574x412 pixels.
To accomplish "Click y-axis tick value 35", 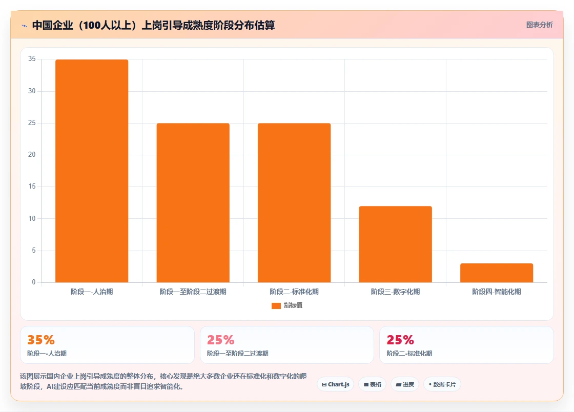I will pos(32,59).
